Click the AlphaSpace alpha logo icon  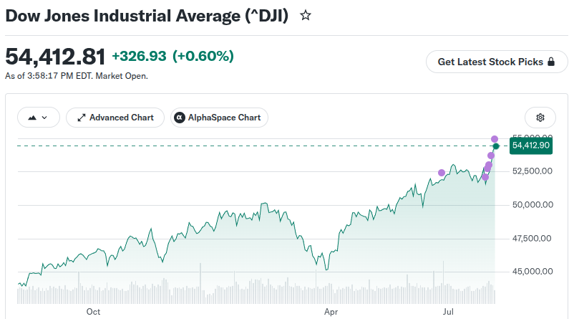click(180, 118)
